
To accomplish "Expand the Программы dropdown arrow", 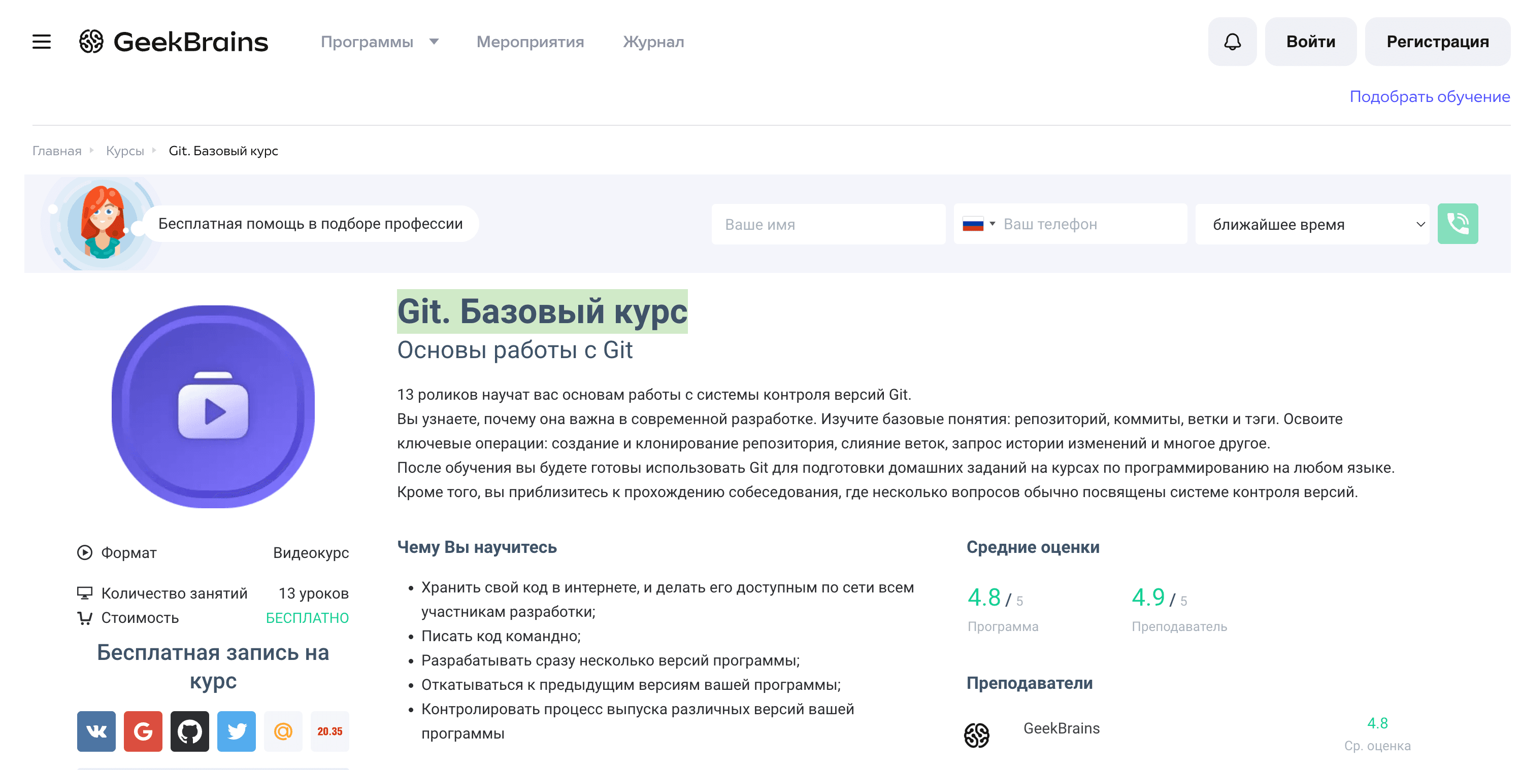I will coord(434,42).
